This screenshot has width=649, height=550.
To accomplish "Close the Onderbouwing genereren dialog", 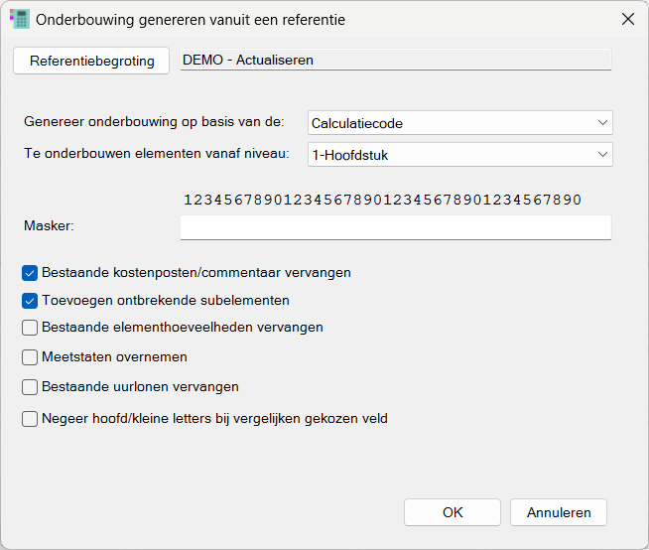I will [x=628, y=19].
